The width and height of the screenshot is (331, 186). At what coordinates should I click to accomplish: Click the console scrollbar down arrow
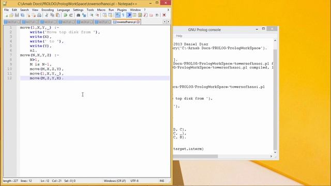pos(275,152)
